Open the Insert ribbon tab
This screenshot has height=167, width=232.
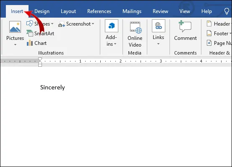coord(17,11)
